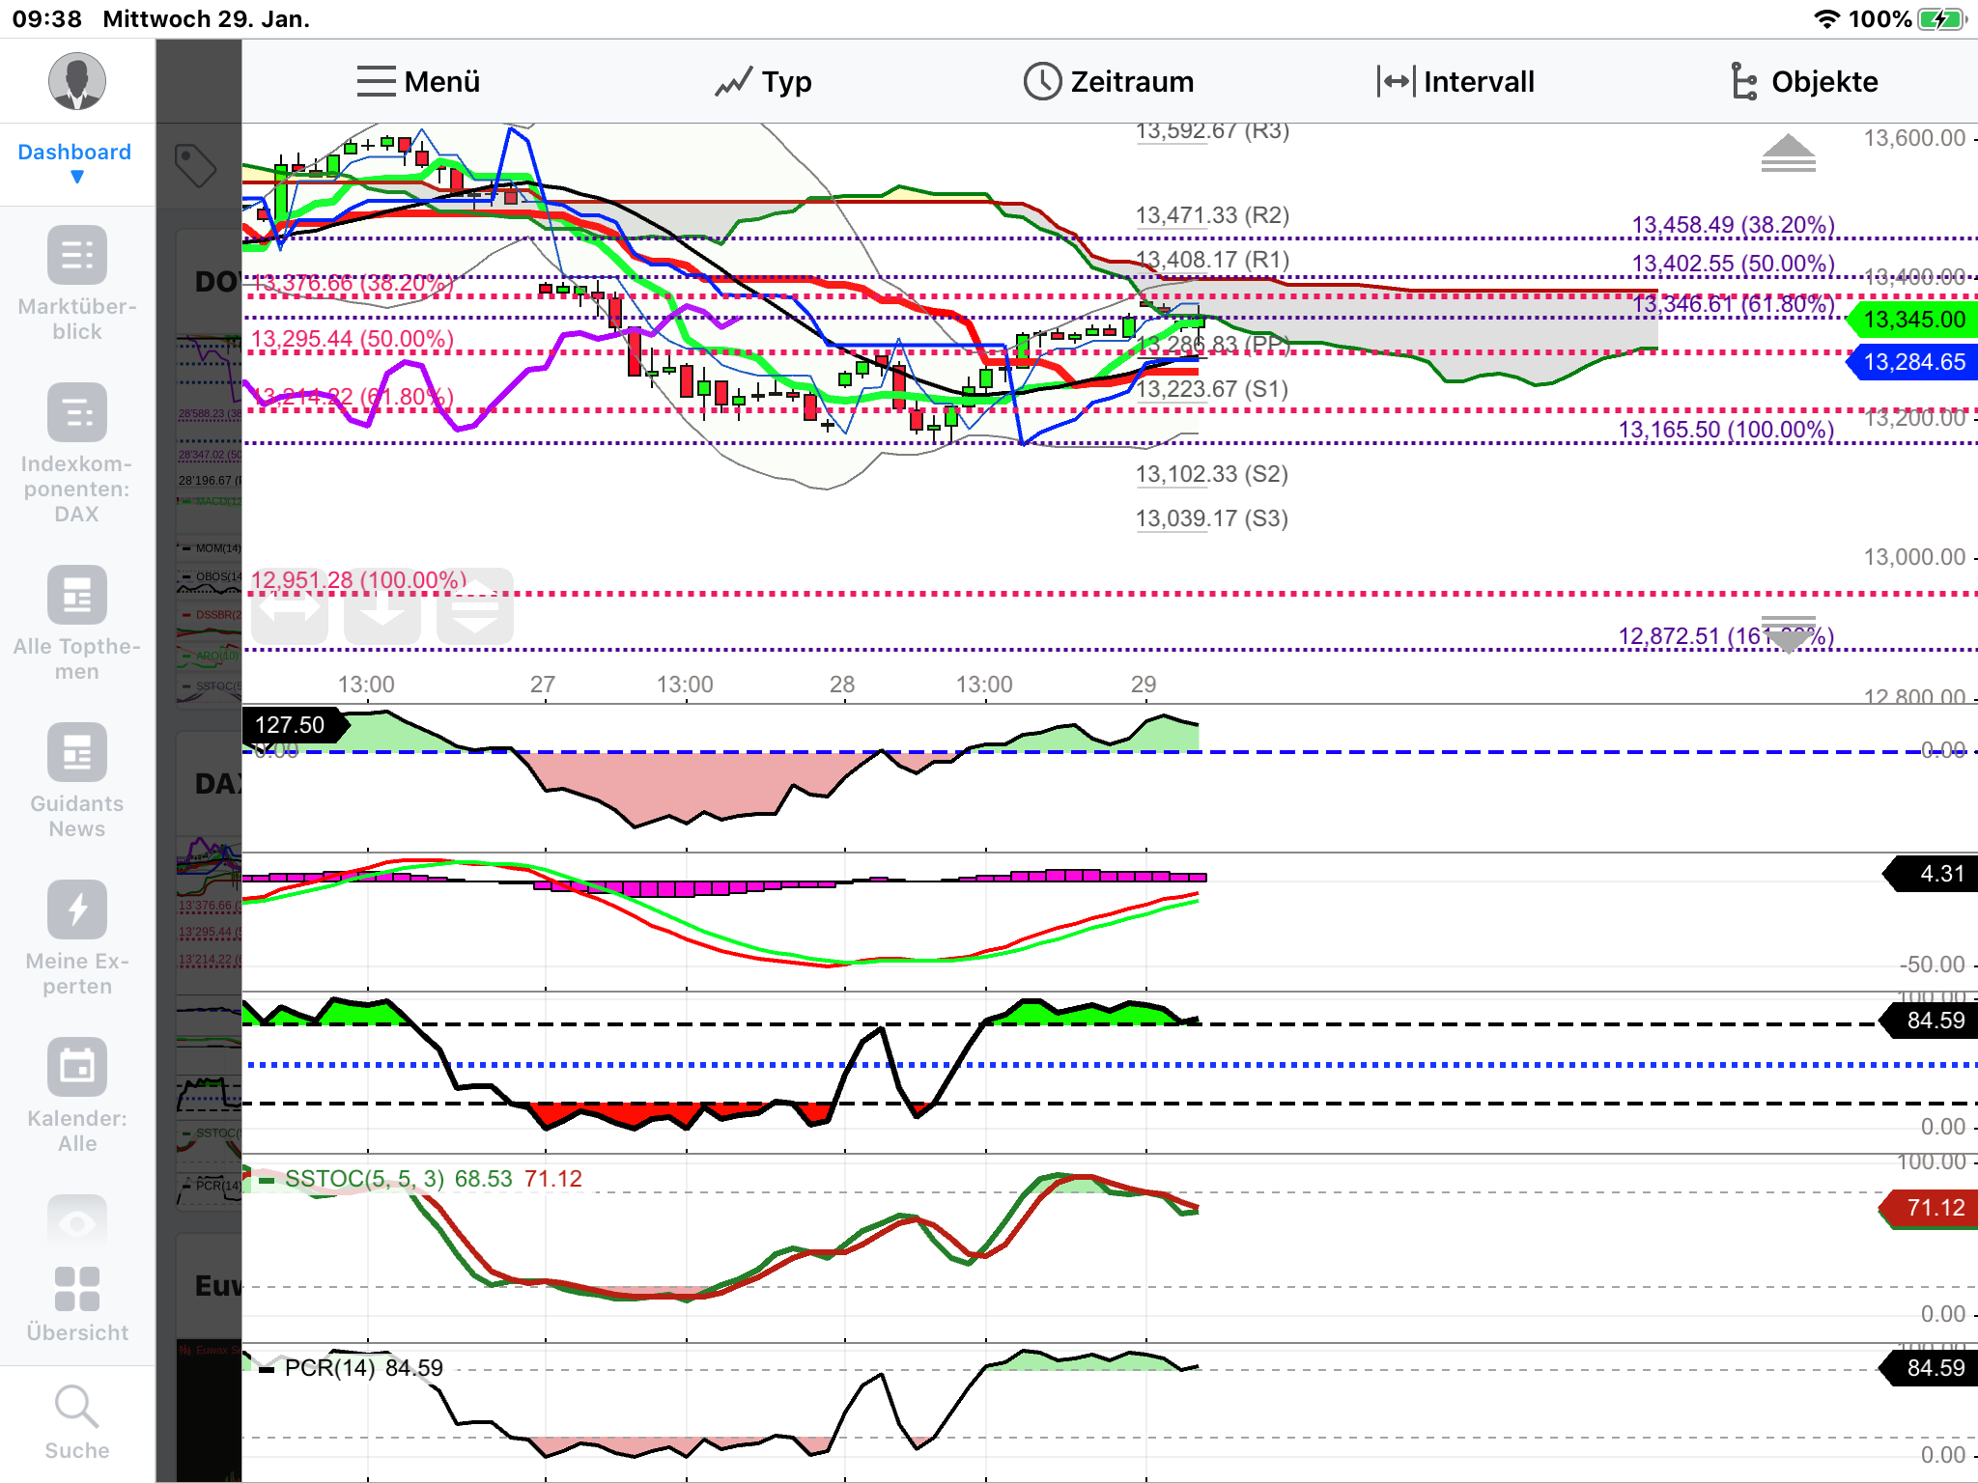Viewport: 1978px width, 1483px height.
Task: Click the down-arrow chart button
Action: tap(382, 608)
